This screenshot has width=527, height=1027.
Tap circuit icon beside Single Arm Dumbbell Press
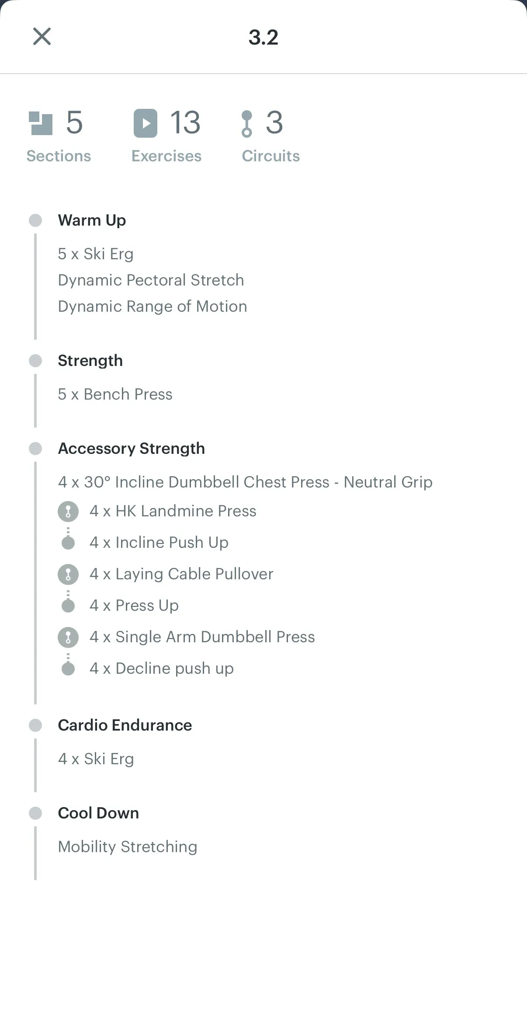pyautogui.click(x=68, y=637)
